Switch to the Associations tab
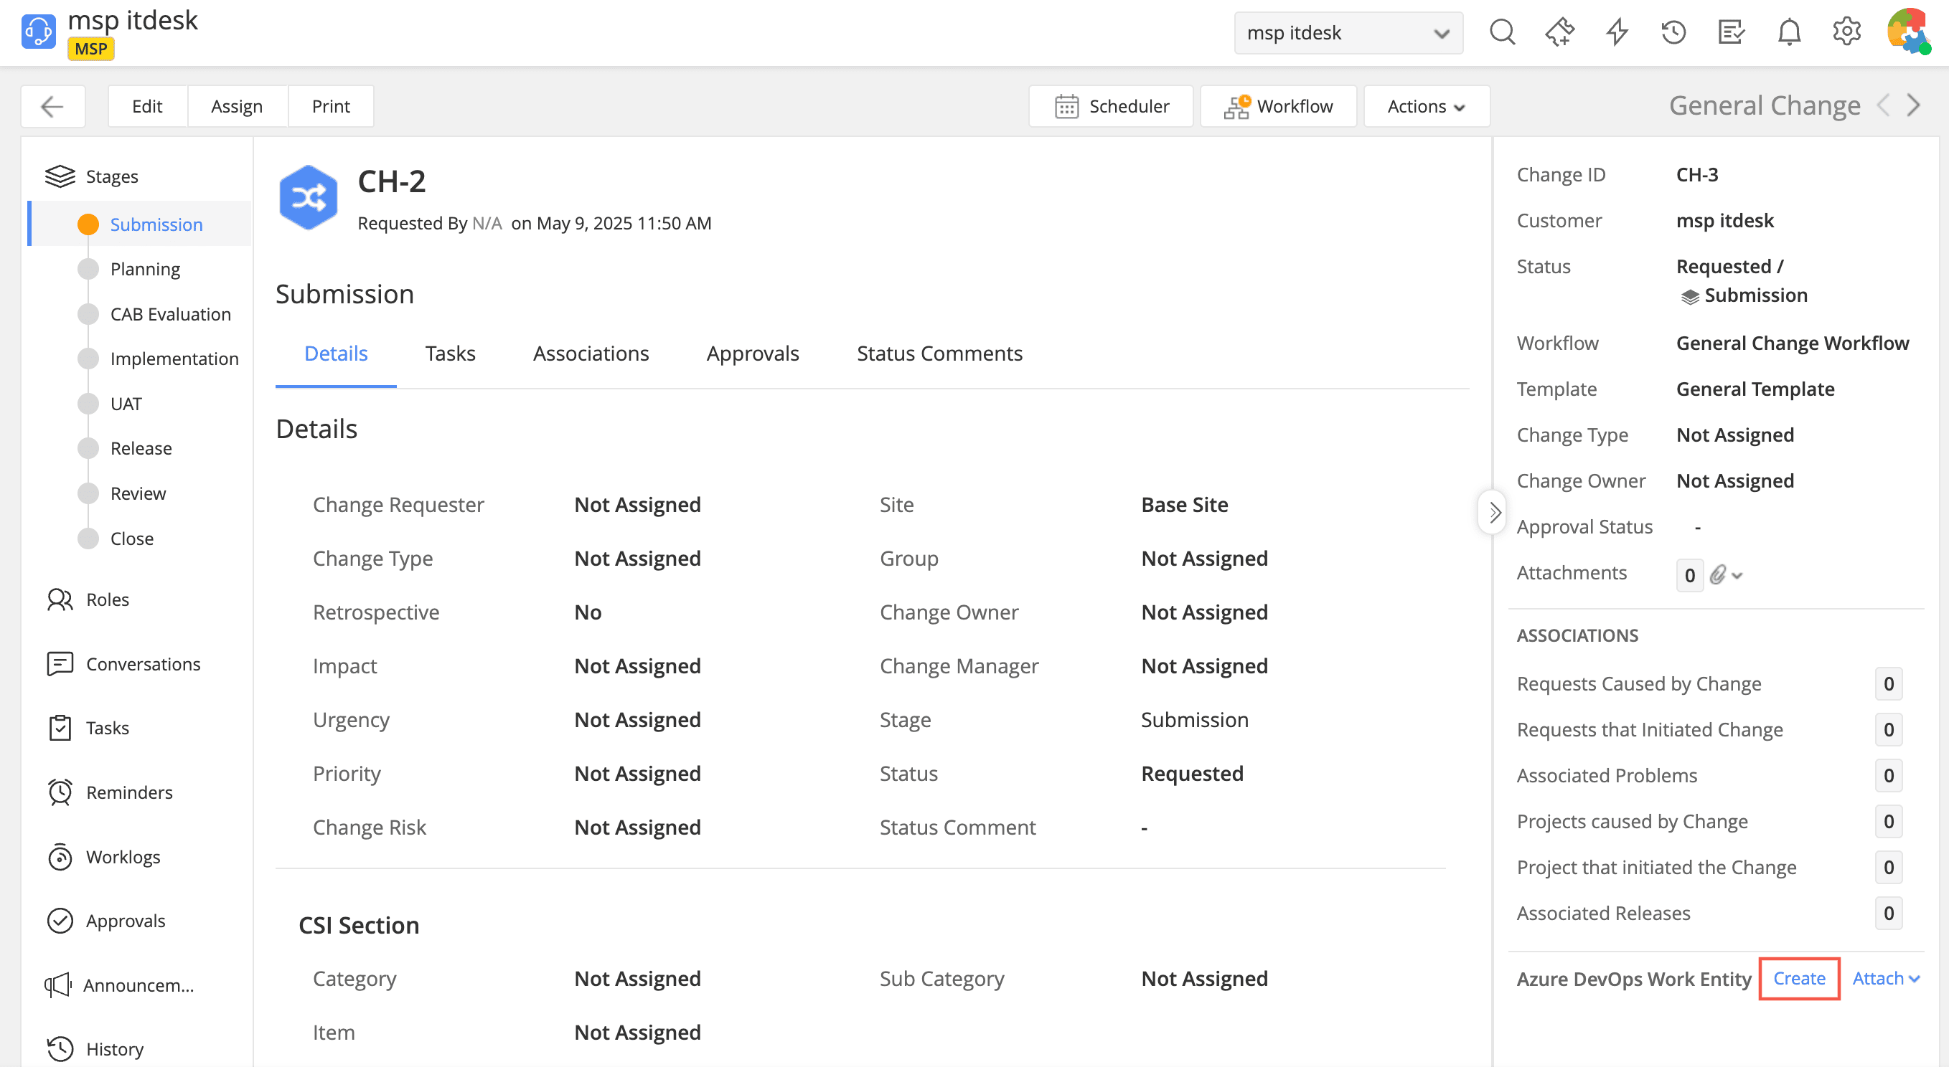The height and width of the screenshot is (1067, 1949). [x=590, y=354]
